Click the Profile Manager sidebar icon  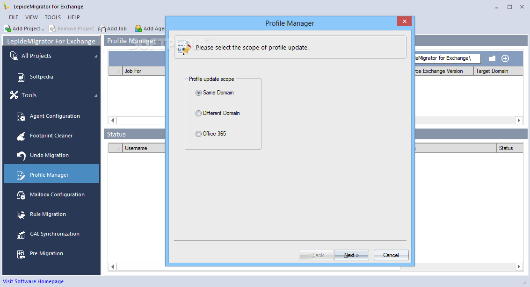pyautogui.click(x=21, y=176)
